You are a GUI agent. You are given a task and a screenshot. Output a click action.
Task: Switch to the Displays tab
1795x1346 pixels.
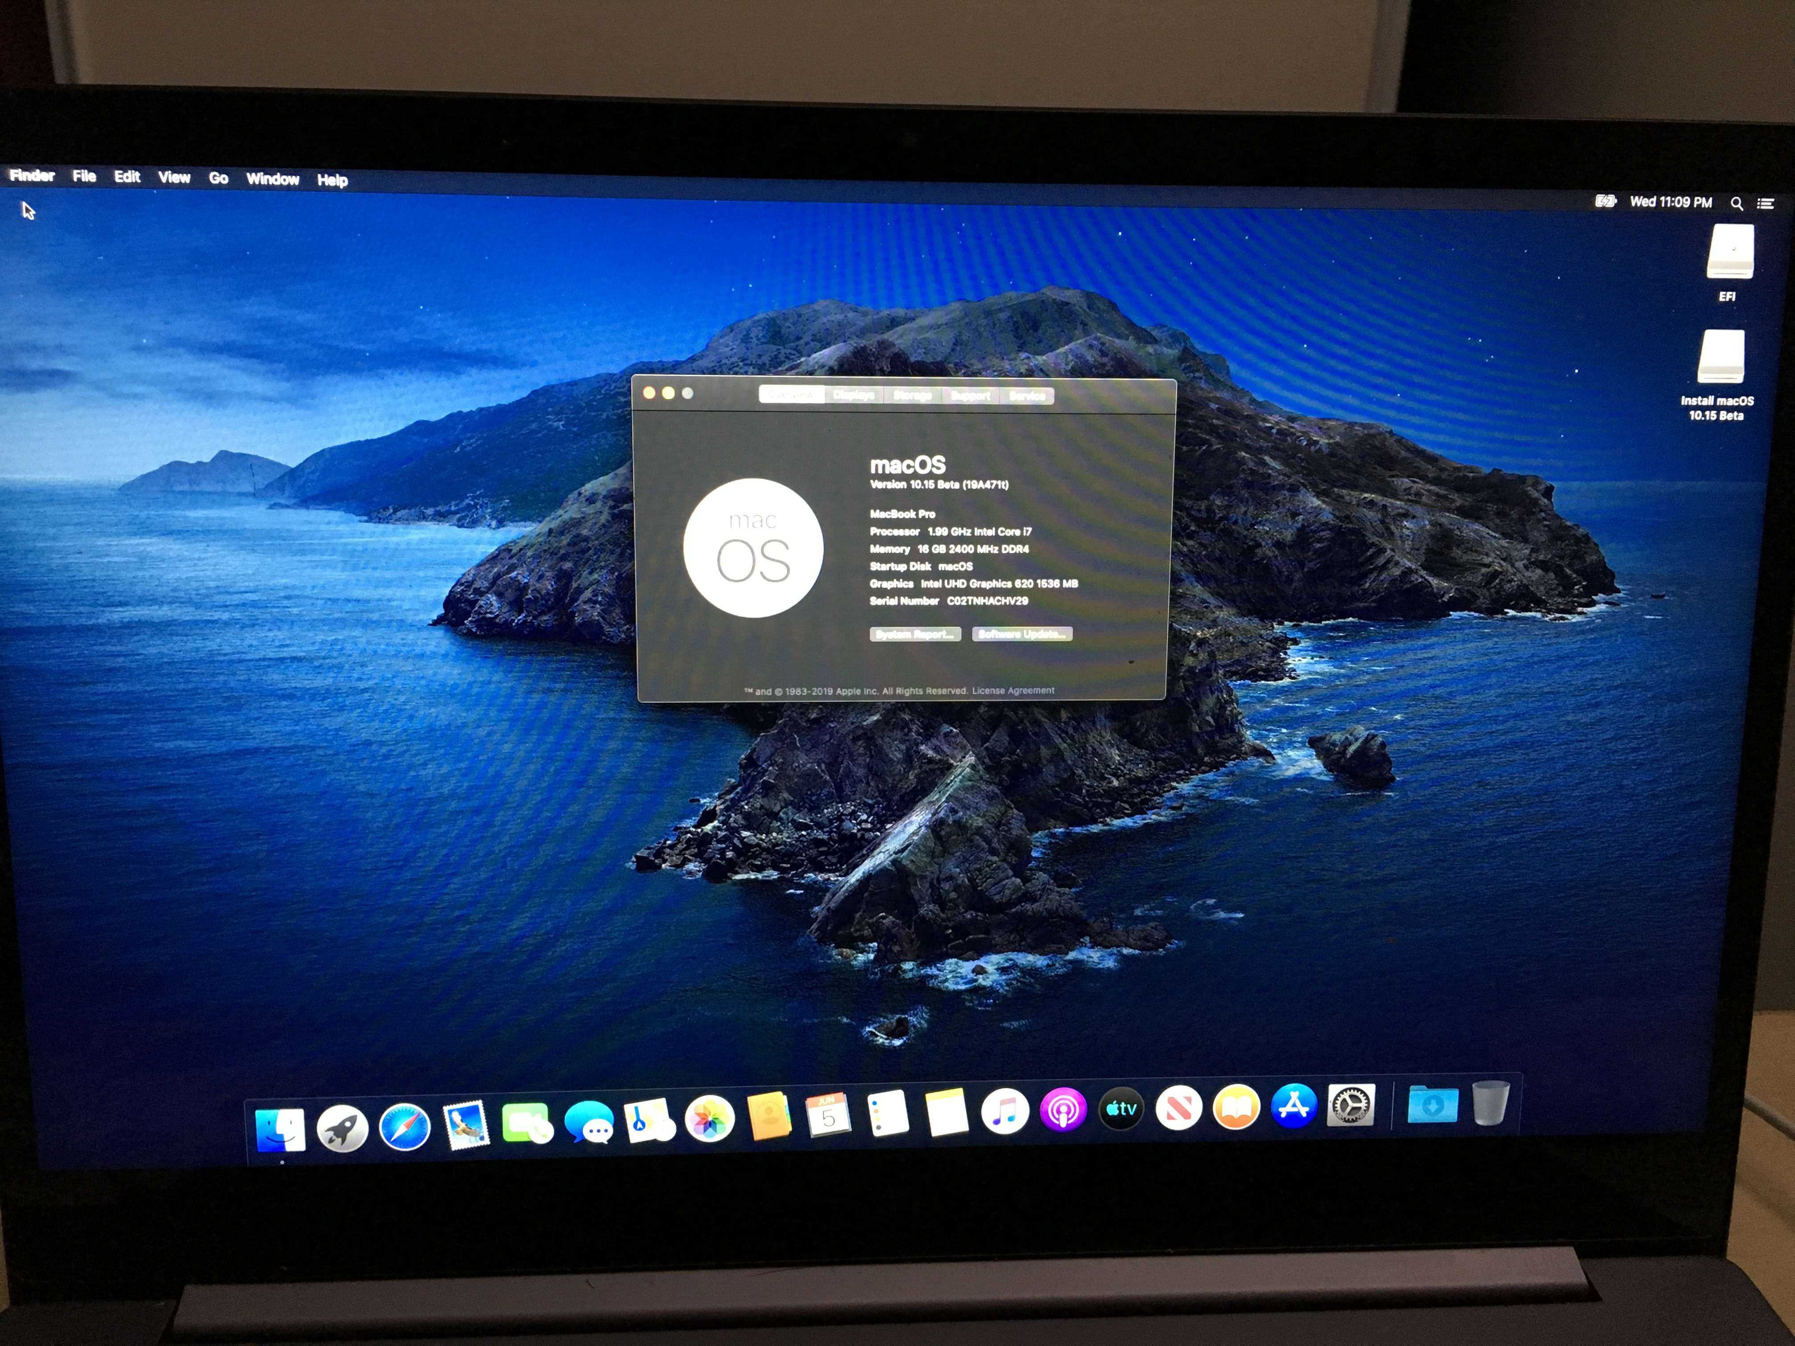[854, 394]
